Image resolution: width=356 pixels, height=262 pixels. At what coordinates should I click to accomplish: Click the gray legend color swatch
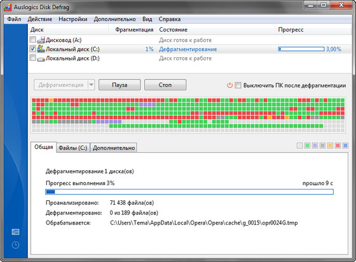[x=322, y=146]
